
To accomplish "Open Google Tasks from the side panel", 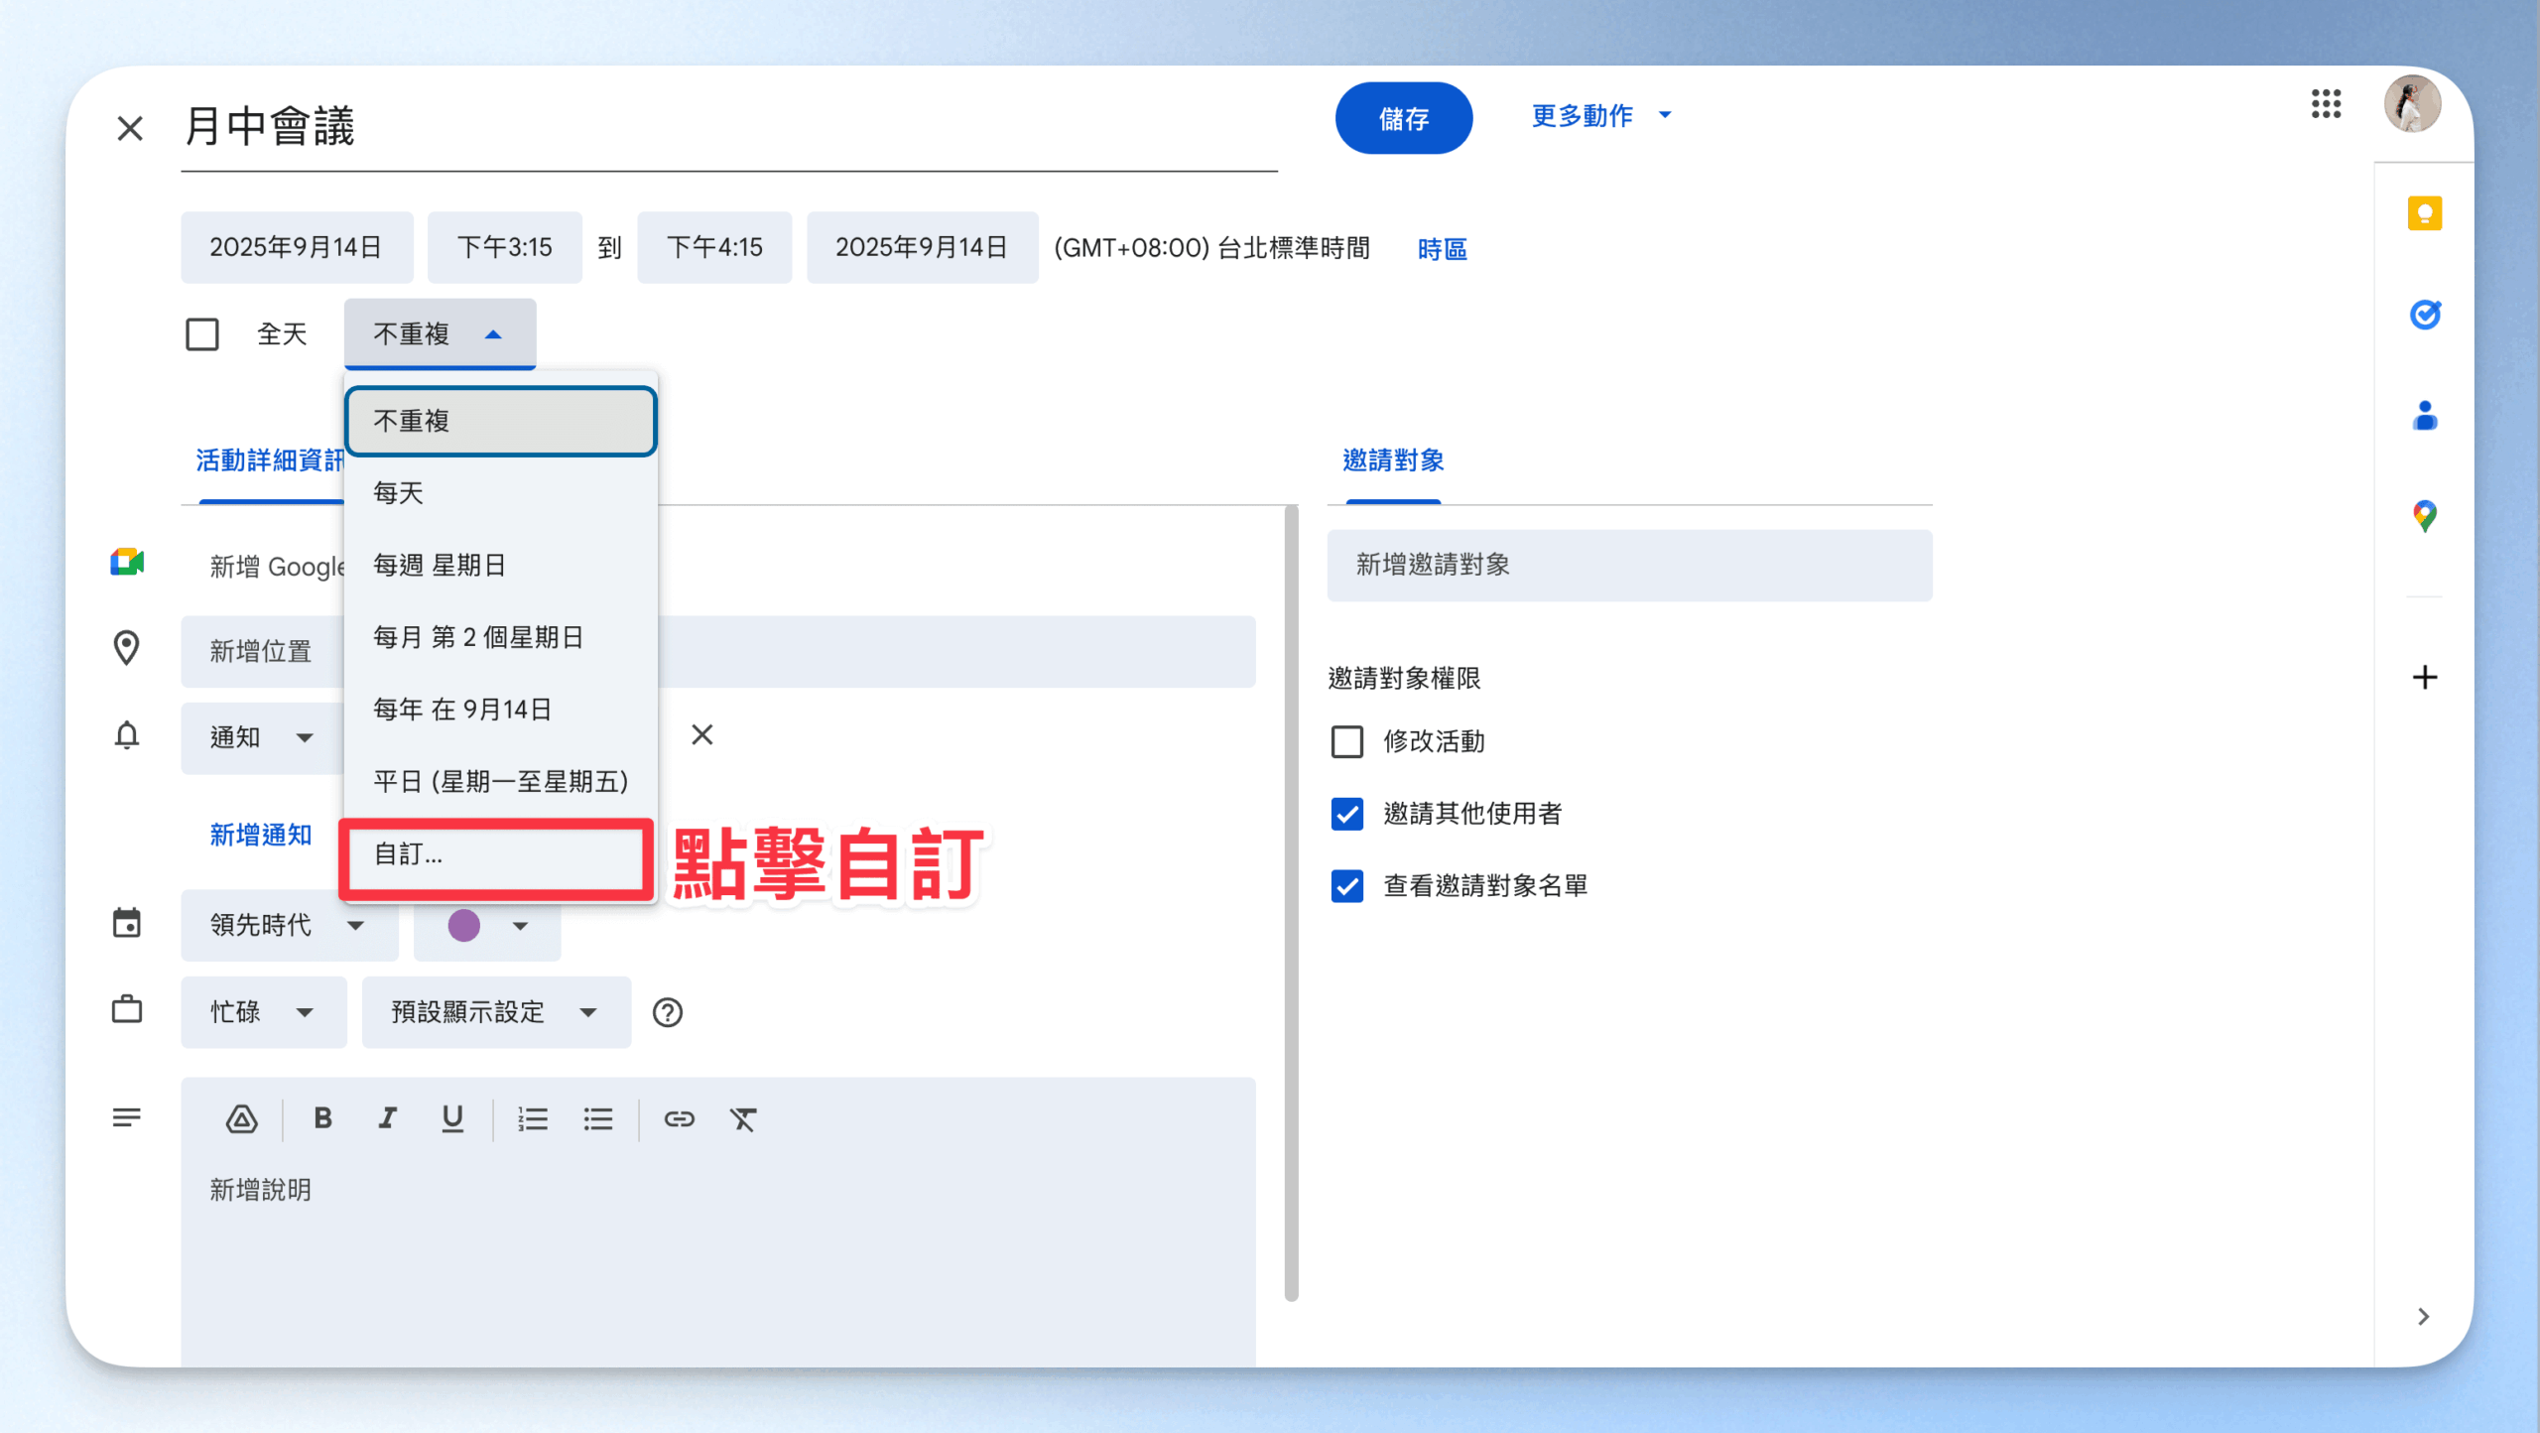I will 2424,315.
